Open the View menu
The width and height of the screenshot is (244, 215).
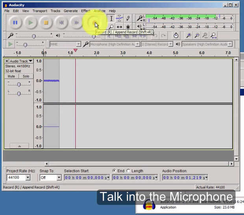click(x=26, y=11)
